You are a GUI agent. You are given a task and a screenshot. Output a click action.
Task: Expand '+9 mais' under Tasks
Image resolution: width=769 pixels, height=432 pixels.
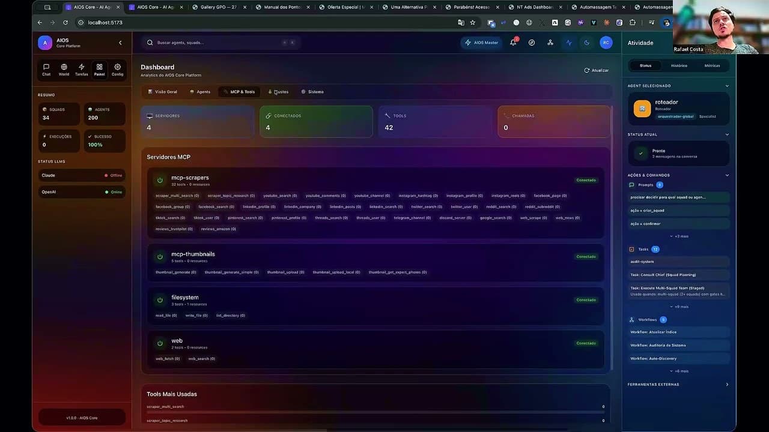(679, 307)
